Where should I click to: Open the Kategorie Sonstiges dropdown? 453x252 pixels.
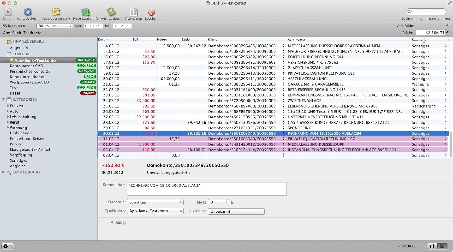pos(155,202)
